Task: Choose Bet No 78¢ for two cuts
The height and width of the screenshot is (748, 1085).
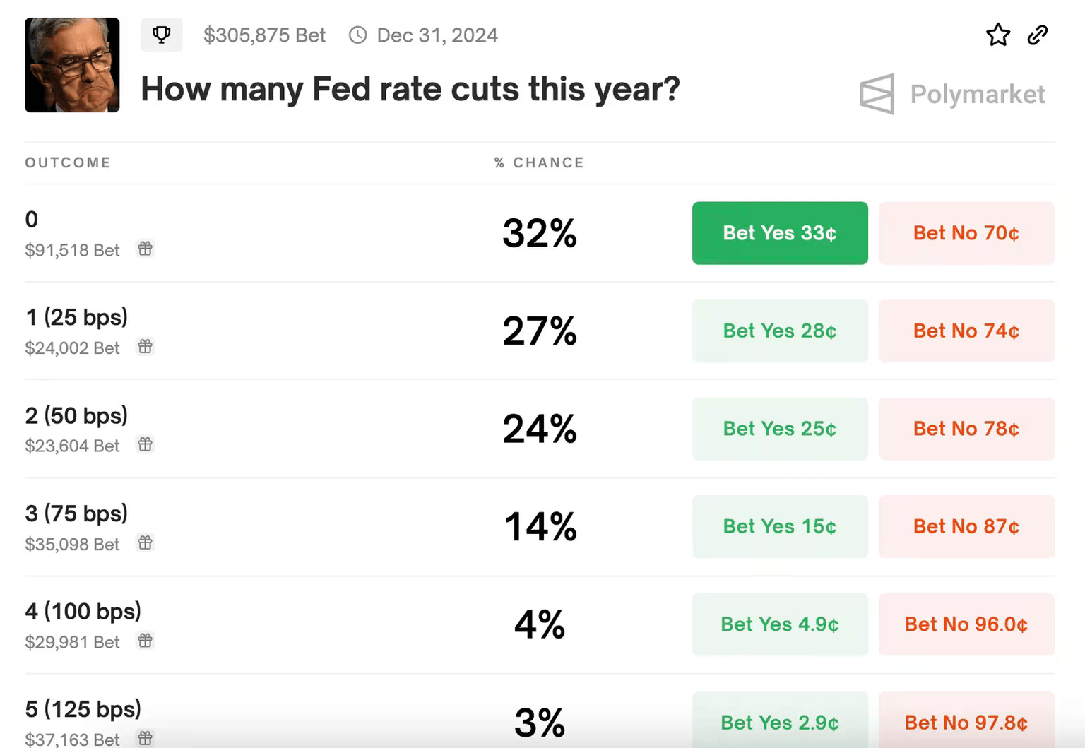Action: point(966,429)
